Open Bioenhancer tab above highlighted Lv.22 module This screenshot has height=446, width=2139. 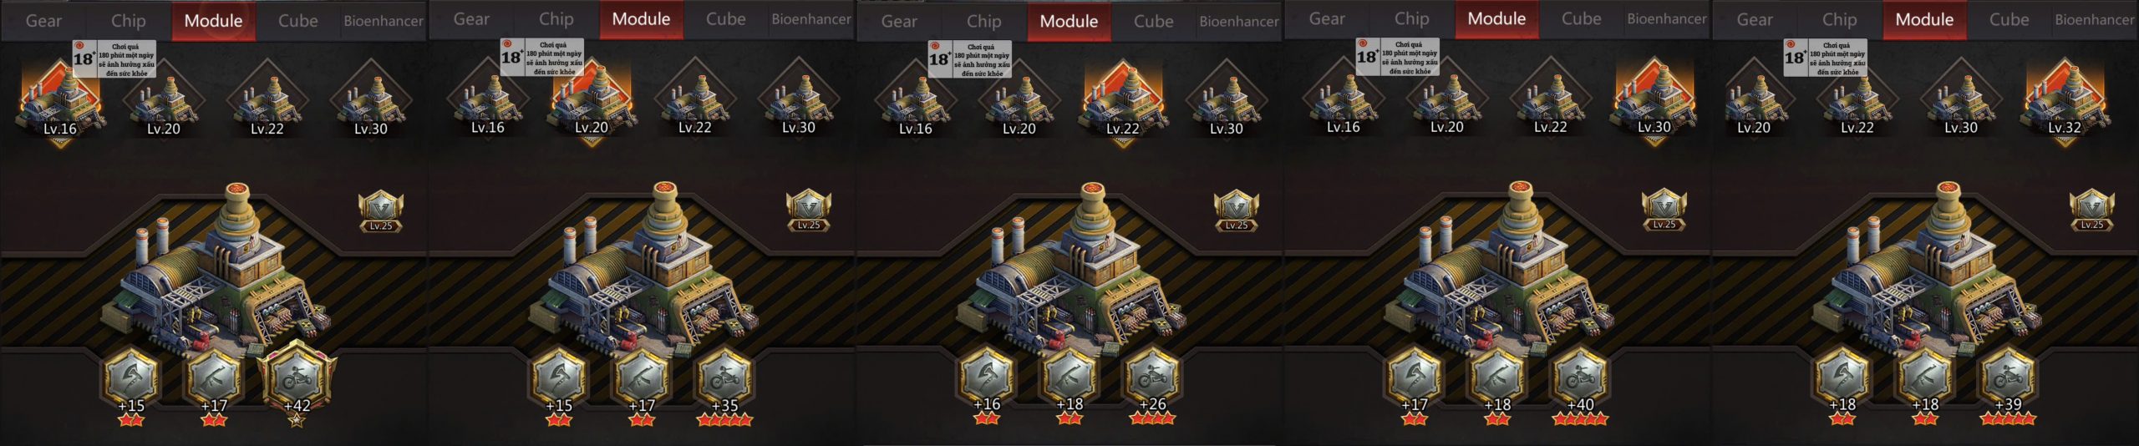(1238, 21)
